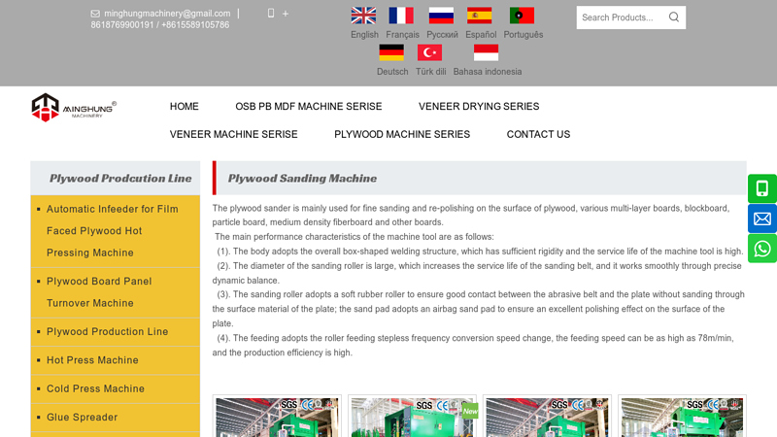
Task: Open the third product thumbnail
Action: coord(547,418)
